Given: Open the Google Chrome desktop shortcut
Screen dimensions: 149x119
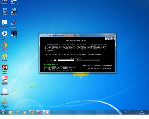Looking at the screenshot, I should 5,47.
